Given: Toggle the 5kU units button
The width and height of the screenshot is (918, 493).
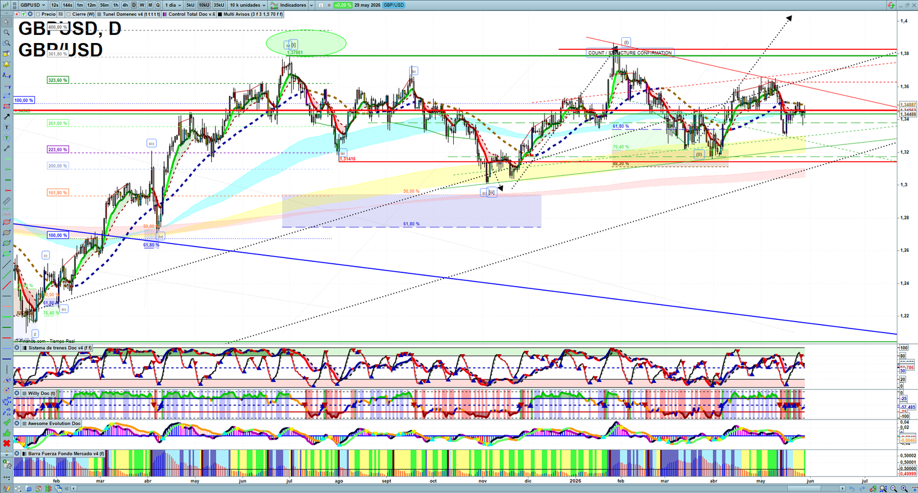Looking at the screenshot, I should click(x=190, y=5).
